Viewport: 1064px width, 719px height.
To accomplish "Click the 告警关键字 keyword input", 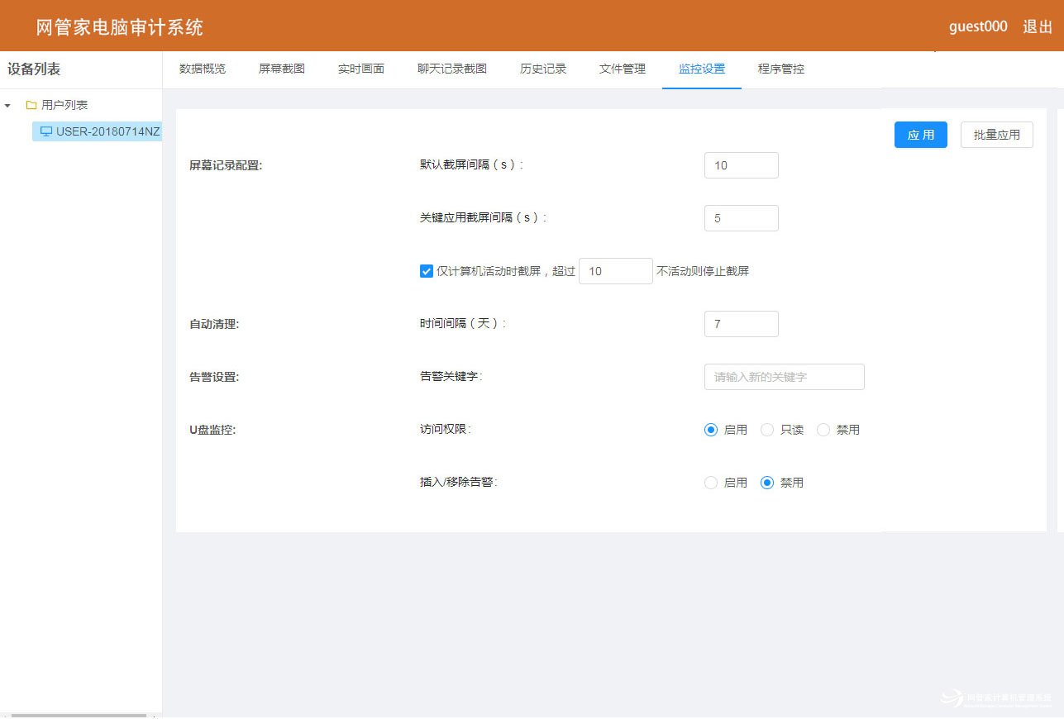I will tap(785, 377).
